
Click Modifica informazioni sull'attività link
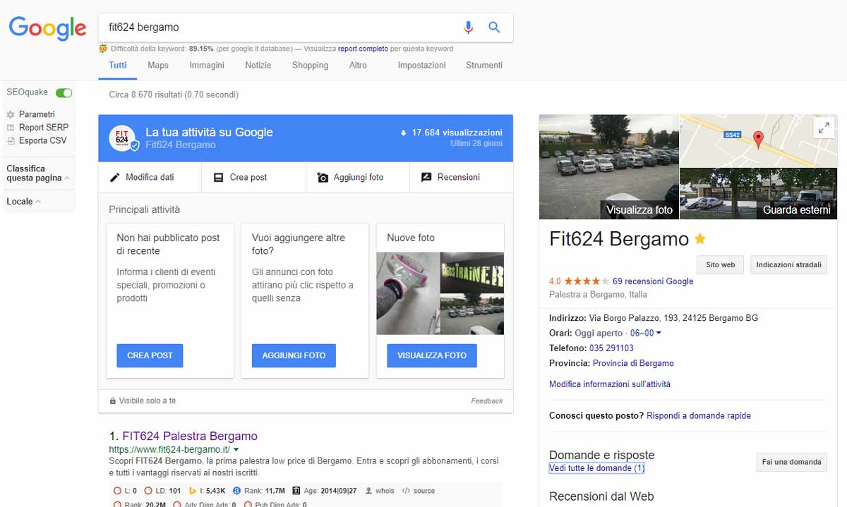tap(610, 384)
